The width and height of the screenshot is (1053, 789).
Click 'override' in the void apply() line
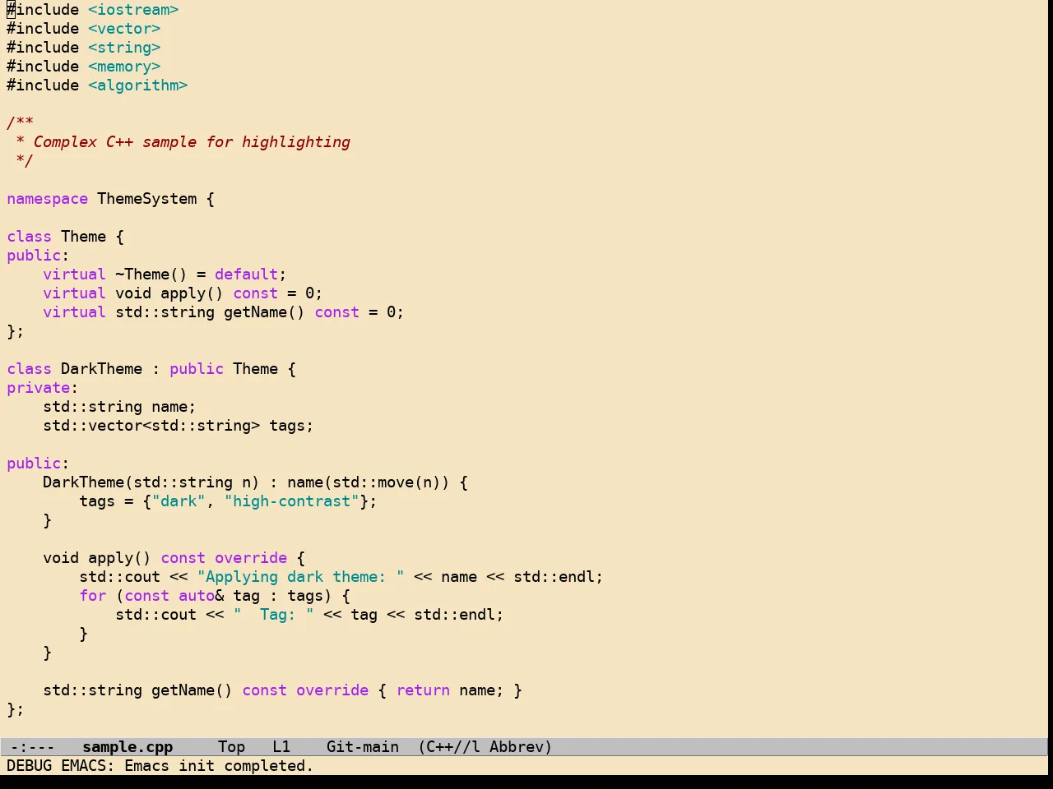[251, 558]
